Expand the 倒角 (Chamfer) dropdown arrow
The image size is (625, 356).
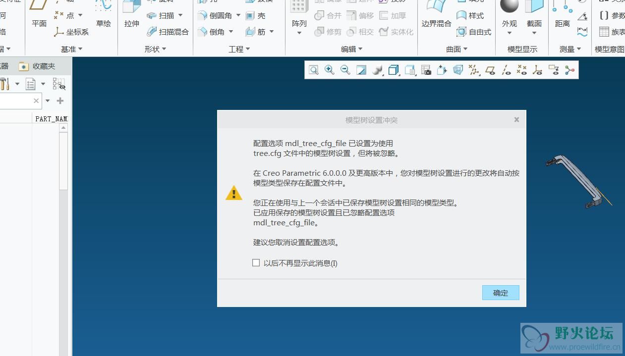231,32
